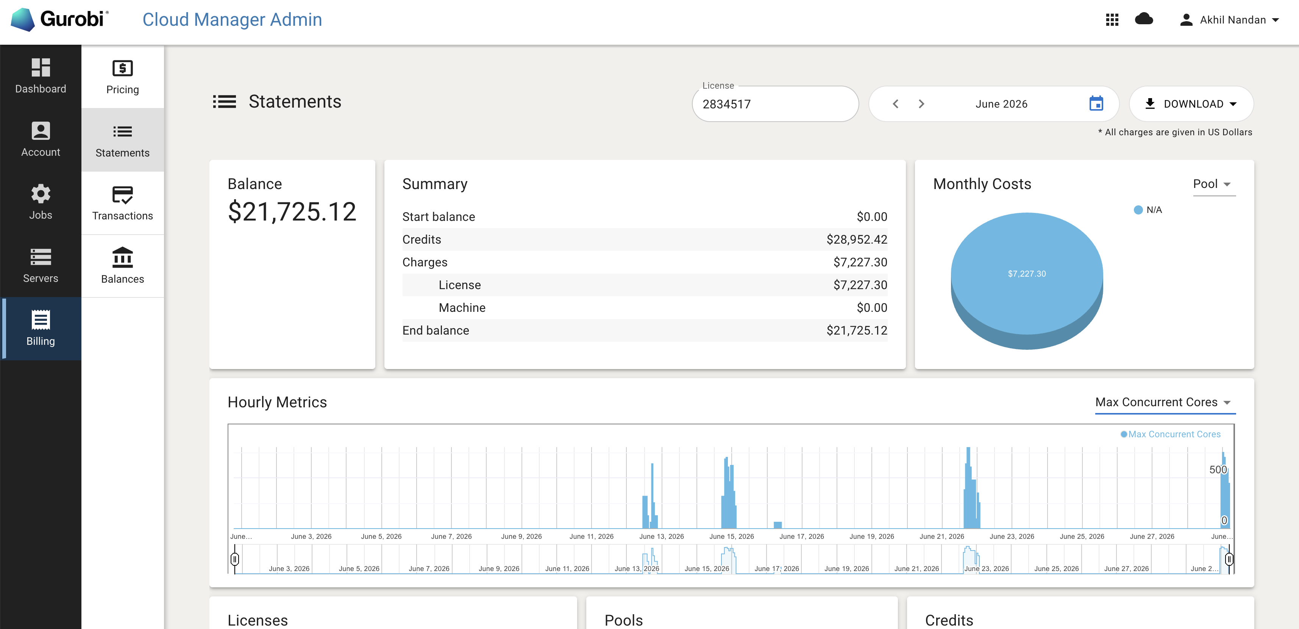1299x629 pixels.
Task: Click the Cloud Manager Admin title
Action: pos(232,20)
